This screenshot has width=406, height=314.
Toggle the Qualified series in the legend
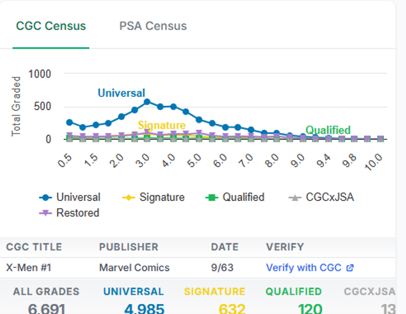pyautogui.click(x=235, y=197)
